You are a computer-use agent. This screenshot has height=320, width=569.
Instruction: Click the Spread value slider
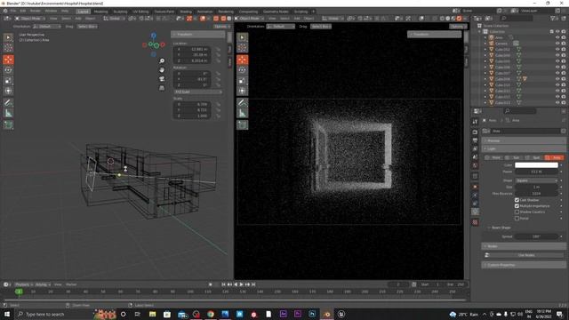(x=536, y=236)
